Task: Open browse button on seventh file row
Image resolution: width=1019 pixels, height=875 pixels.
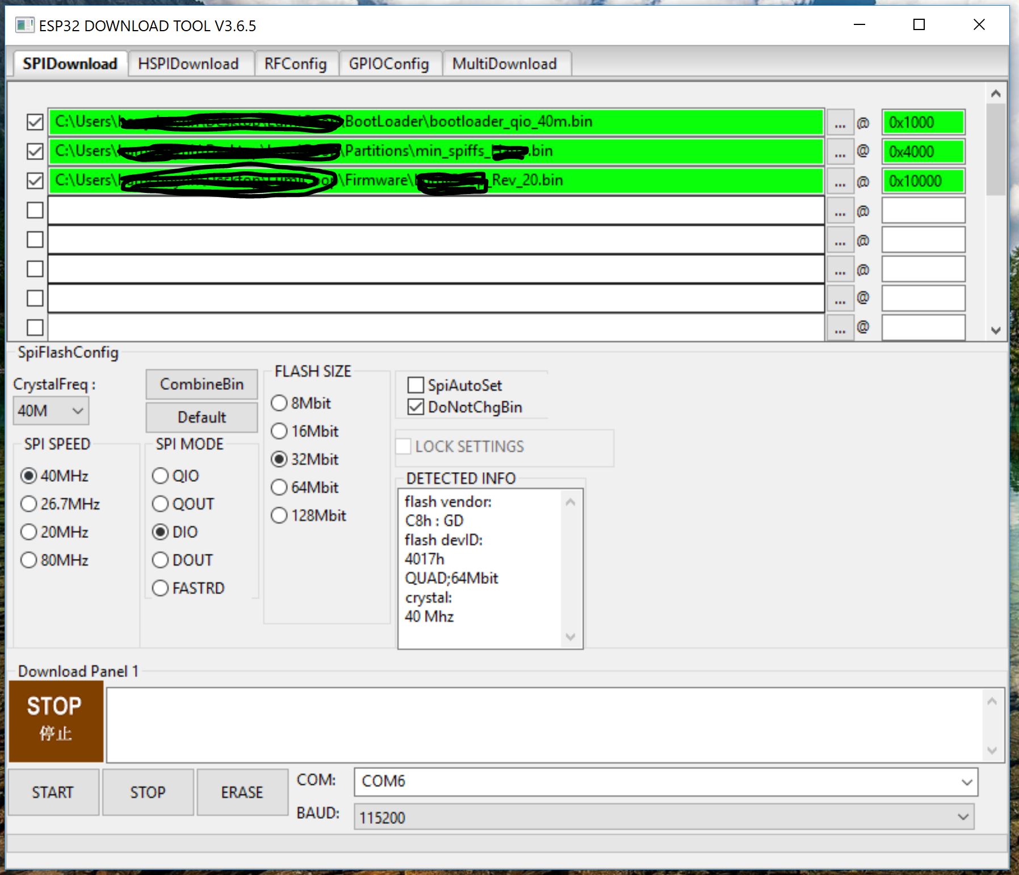Action: point(840,298)
